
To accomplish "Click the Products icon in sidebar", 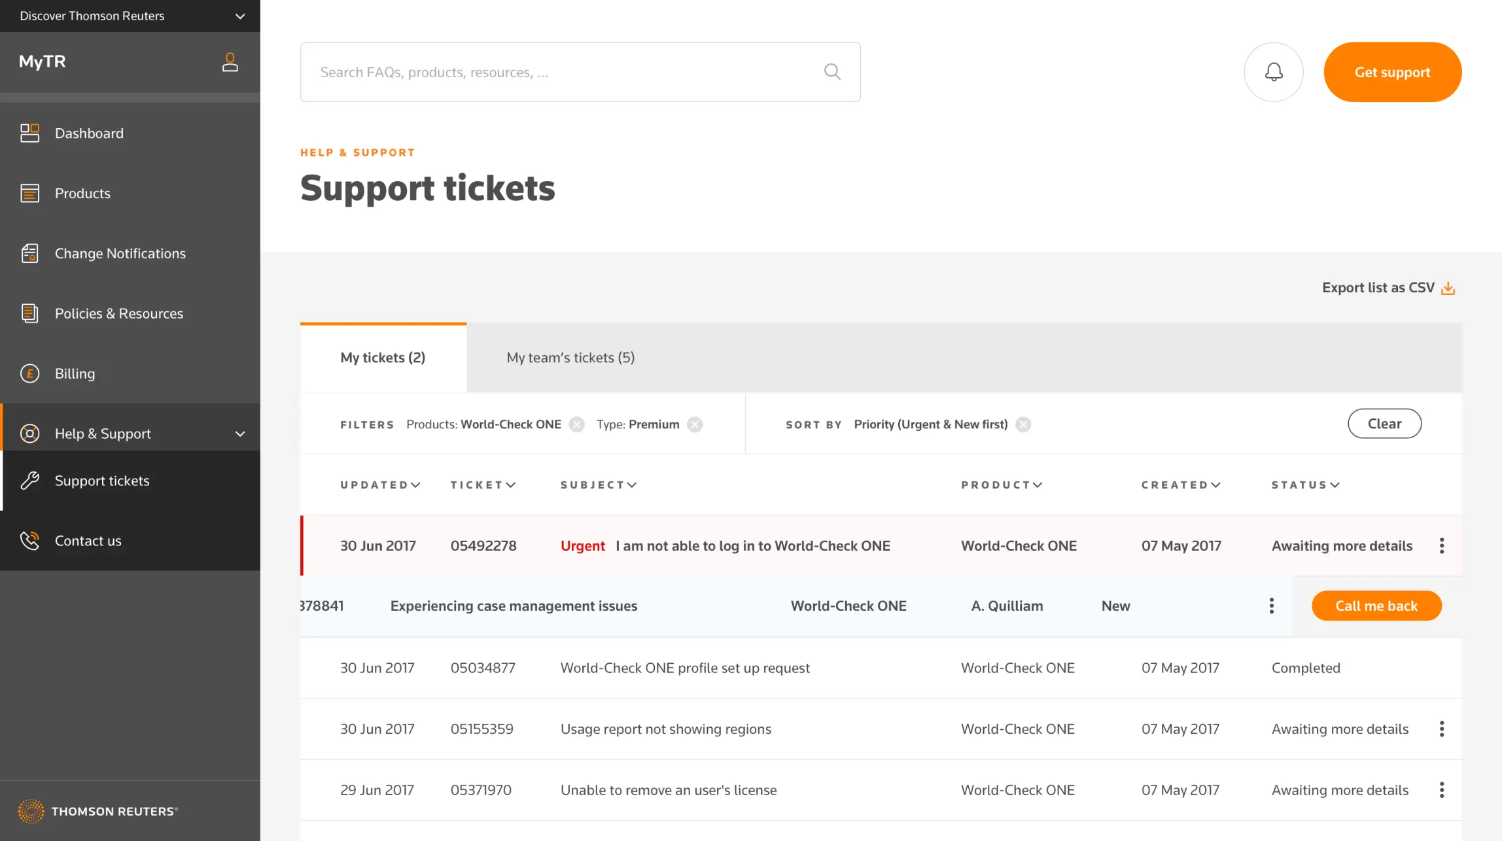I will [x=29, y=193].
